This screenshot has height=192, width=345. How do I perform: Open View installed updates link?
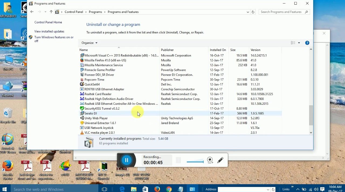point(49,31)
